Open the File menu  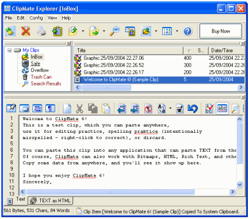9,18
